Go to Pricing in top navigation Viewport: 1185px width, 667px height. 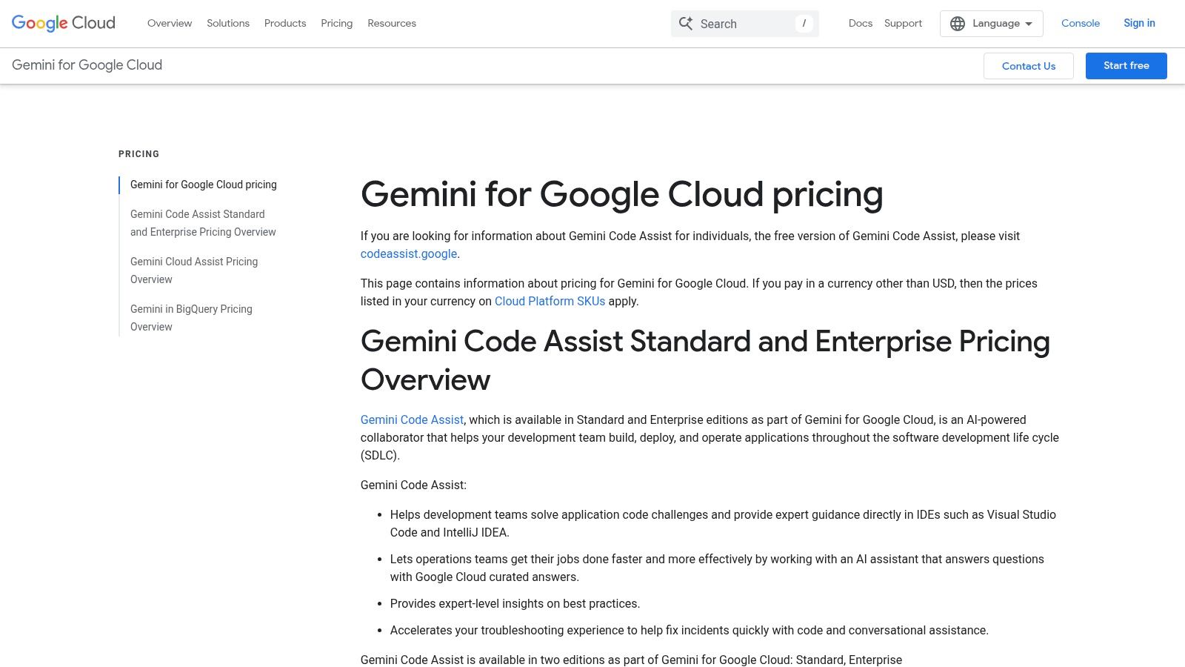point(336,23)
